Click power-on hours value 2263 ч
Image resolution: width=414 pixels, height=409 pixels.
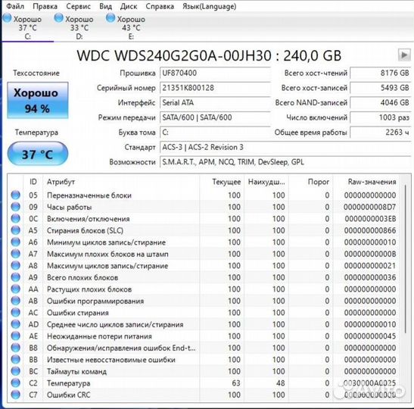(x=381, y=132)
